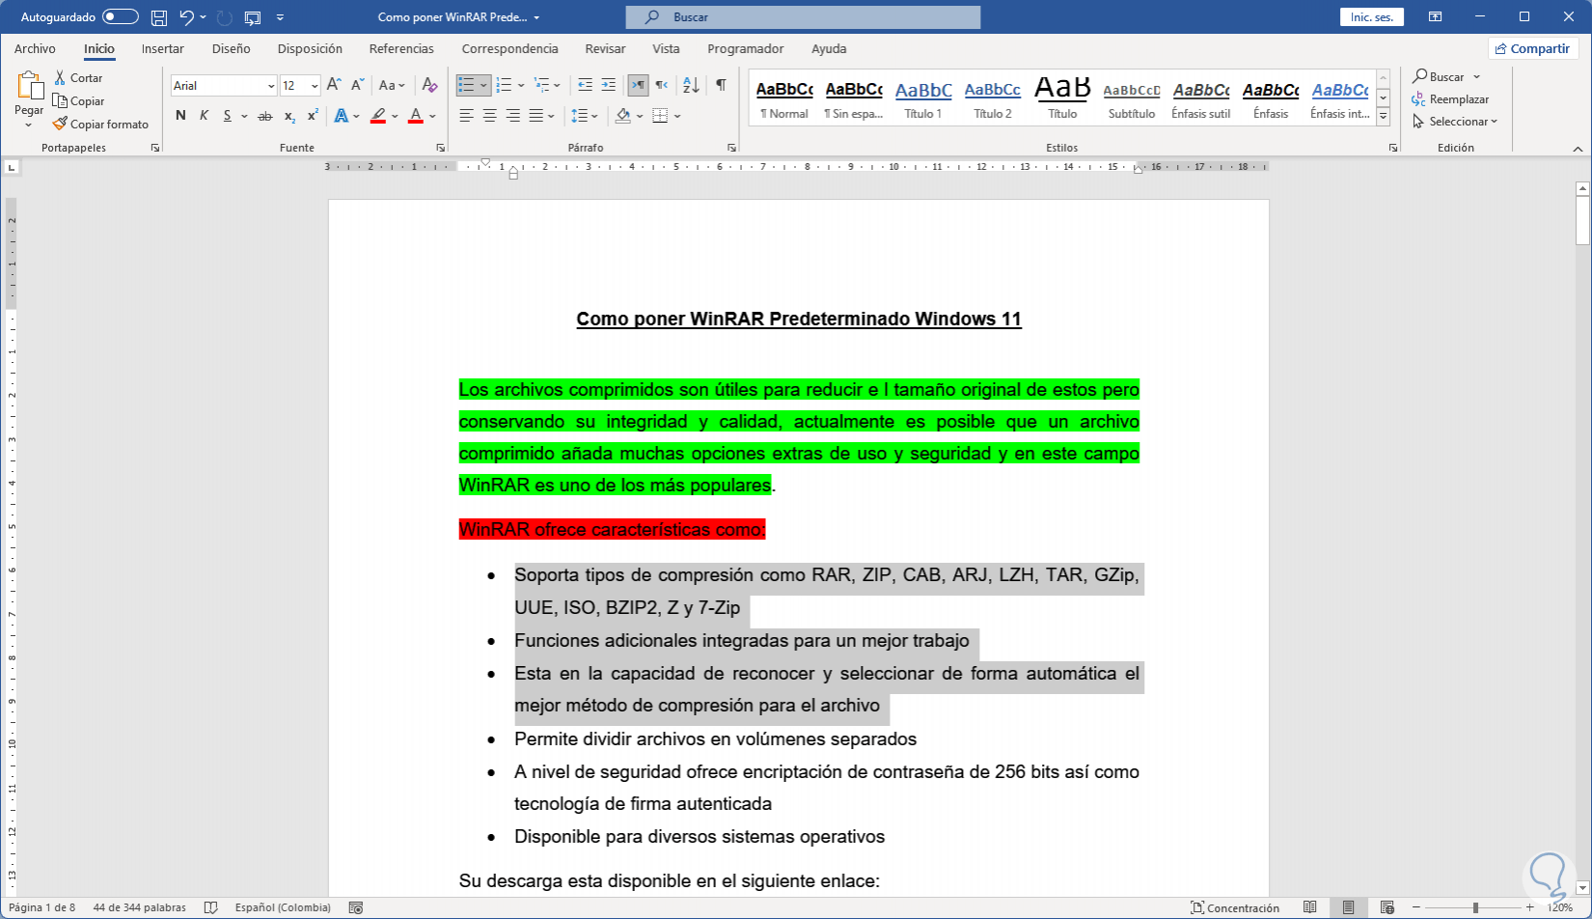Open the word count 44 de 344 palabras

139,907
